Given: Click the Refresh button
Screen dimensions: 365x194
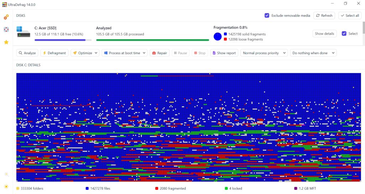Looking at the screenshot, I should 324,15.
